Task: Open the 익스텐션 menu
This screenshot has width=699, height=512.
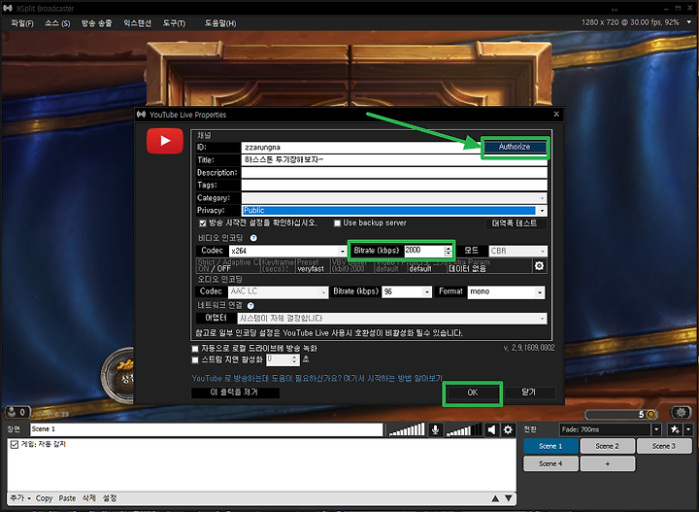Action: (x=137, y=23)
